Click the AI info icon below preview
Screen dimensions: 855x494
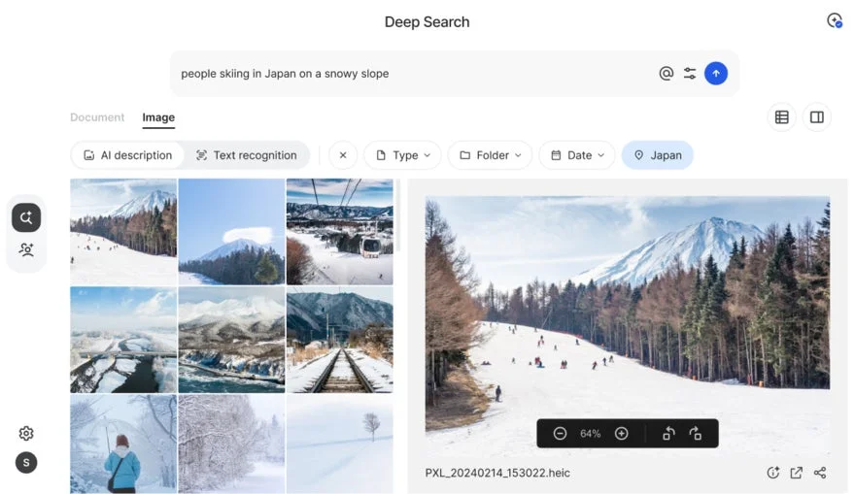click(772, 473)
